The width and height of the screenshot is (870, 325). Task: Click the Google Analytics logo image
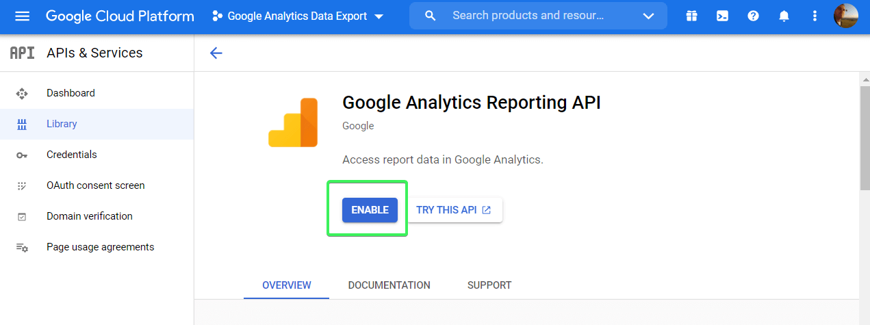point(293,122)
